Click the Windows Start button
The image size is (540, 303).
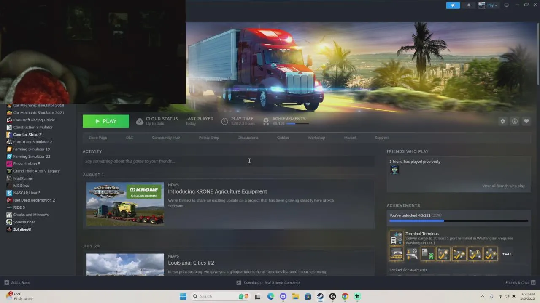coord(183,296)
